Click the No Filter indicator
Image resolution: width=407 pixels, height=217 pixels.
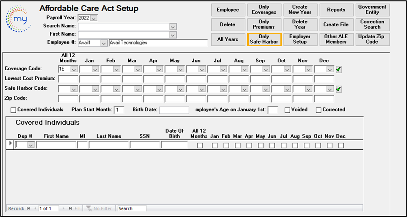[99, 208]
